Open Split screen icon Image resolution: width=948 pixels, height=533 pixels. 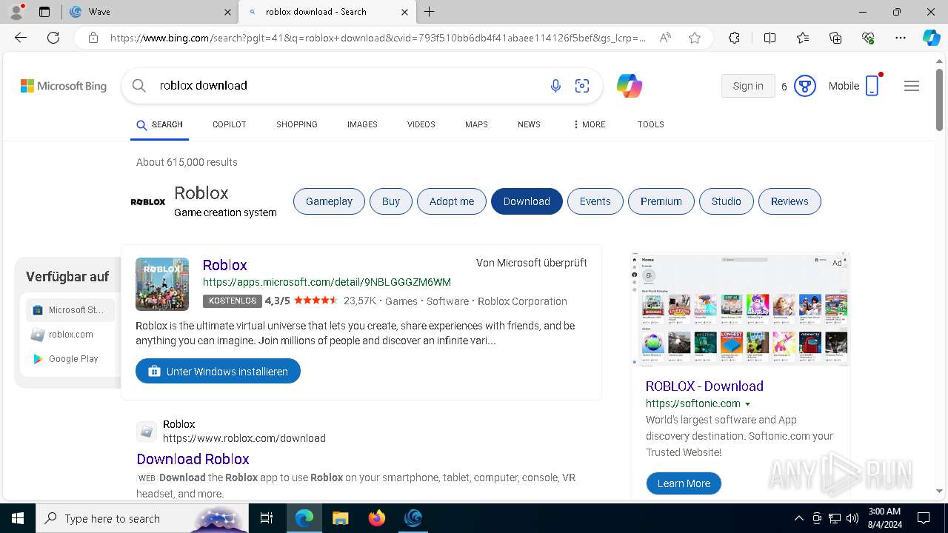coord(770,38)
